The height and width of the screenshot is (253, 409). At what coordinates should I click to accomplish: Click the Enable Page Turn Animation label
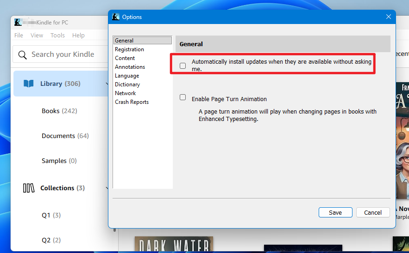229,99
